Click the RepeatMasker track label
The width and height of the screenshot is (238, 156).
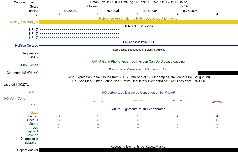(28, 150)
